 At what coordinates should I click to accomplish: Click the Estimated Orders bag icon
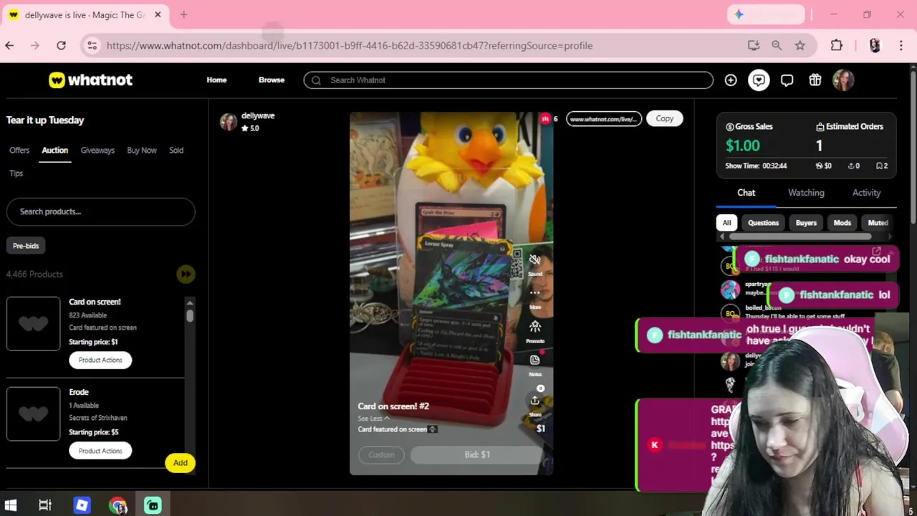coord(820,127)
